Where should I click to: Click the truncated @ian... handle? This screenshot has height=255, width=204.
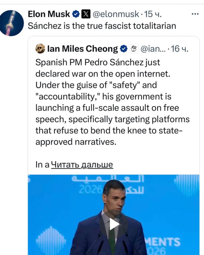coord(153,49)
